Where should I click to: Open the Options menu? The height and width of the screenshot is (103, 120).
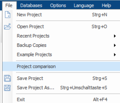58,5
